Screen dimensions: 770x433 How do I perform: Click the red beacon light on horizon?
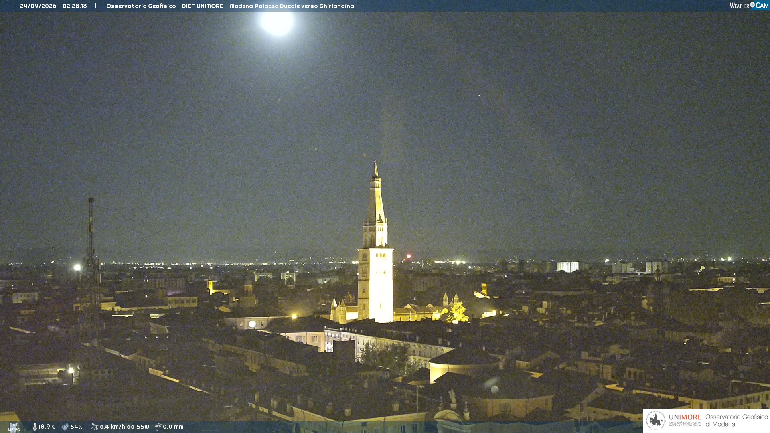(409, 256)
